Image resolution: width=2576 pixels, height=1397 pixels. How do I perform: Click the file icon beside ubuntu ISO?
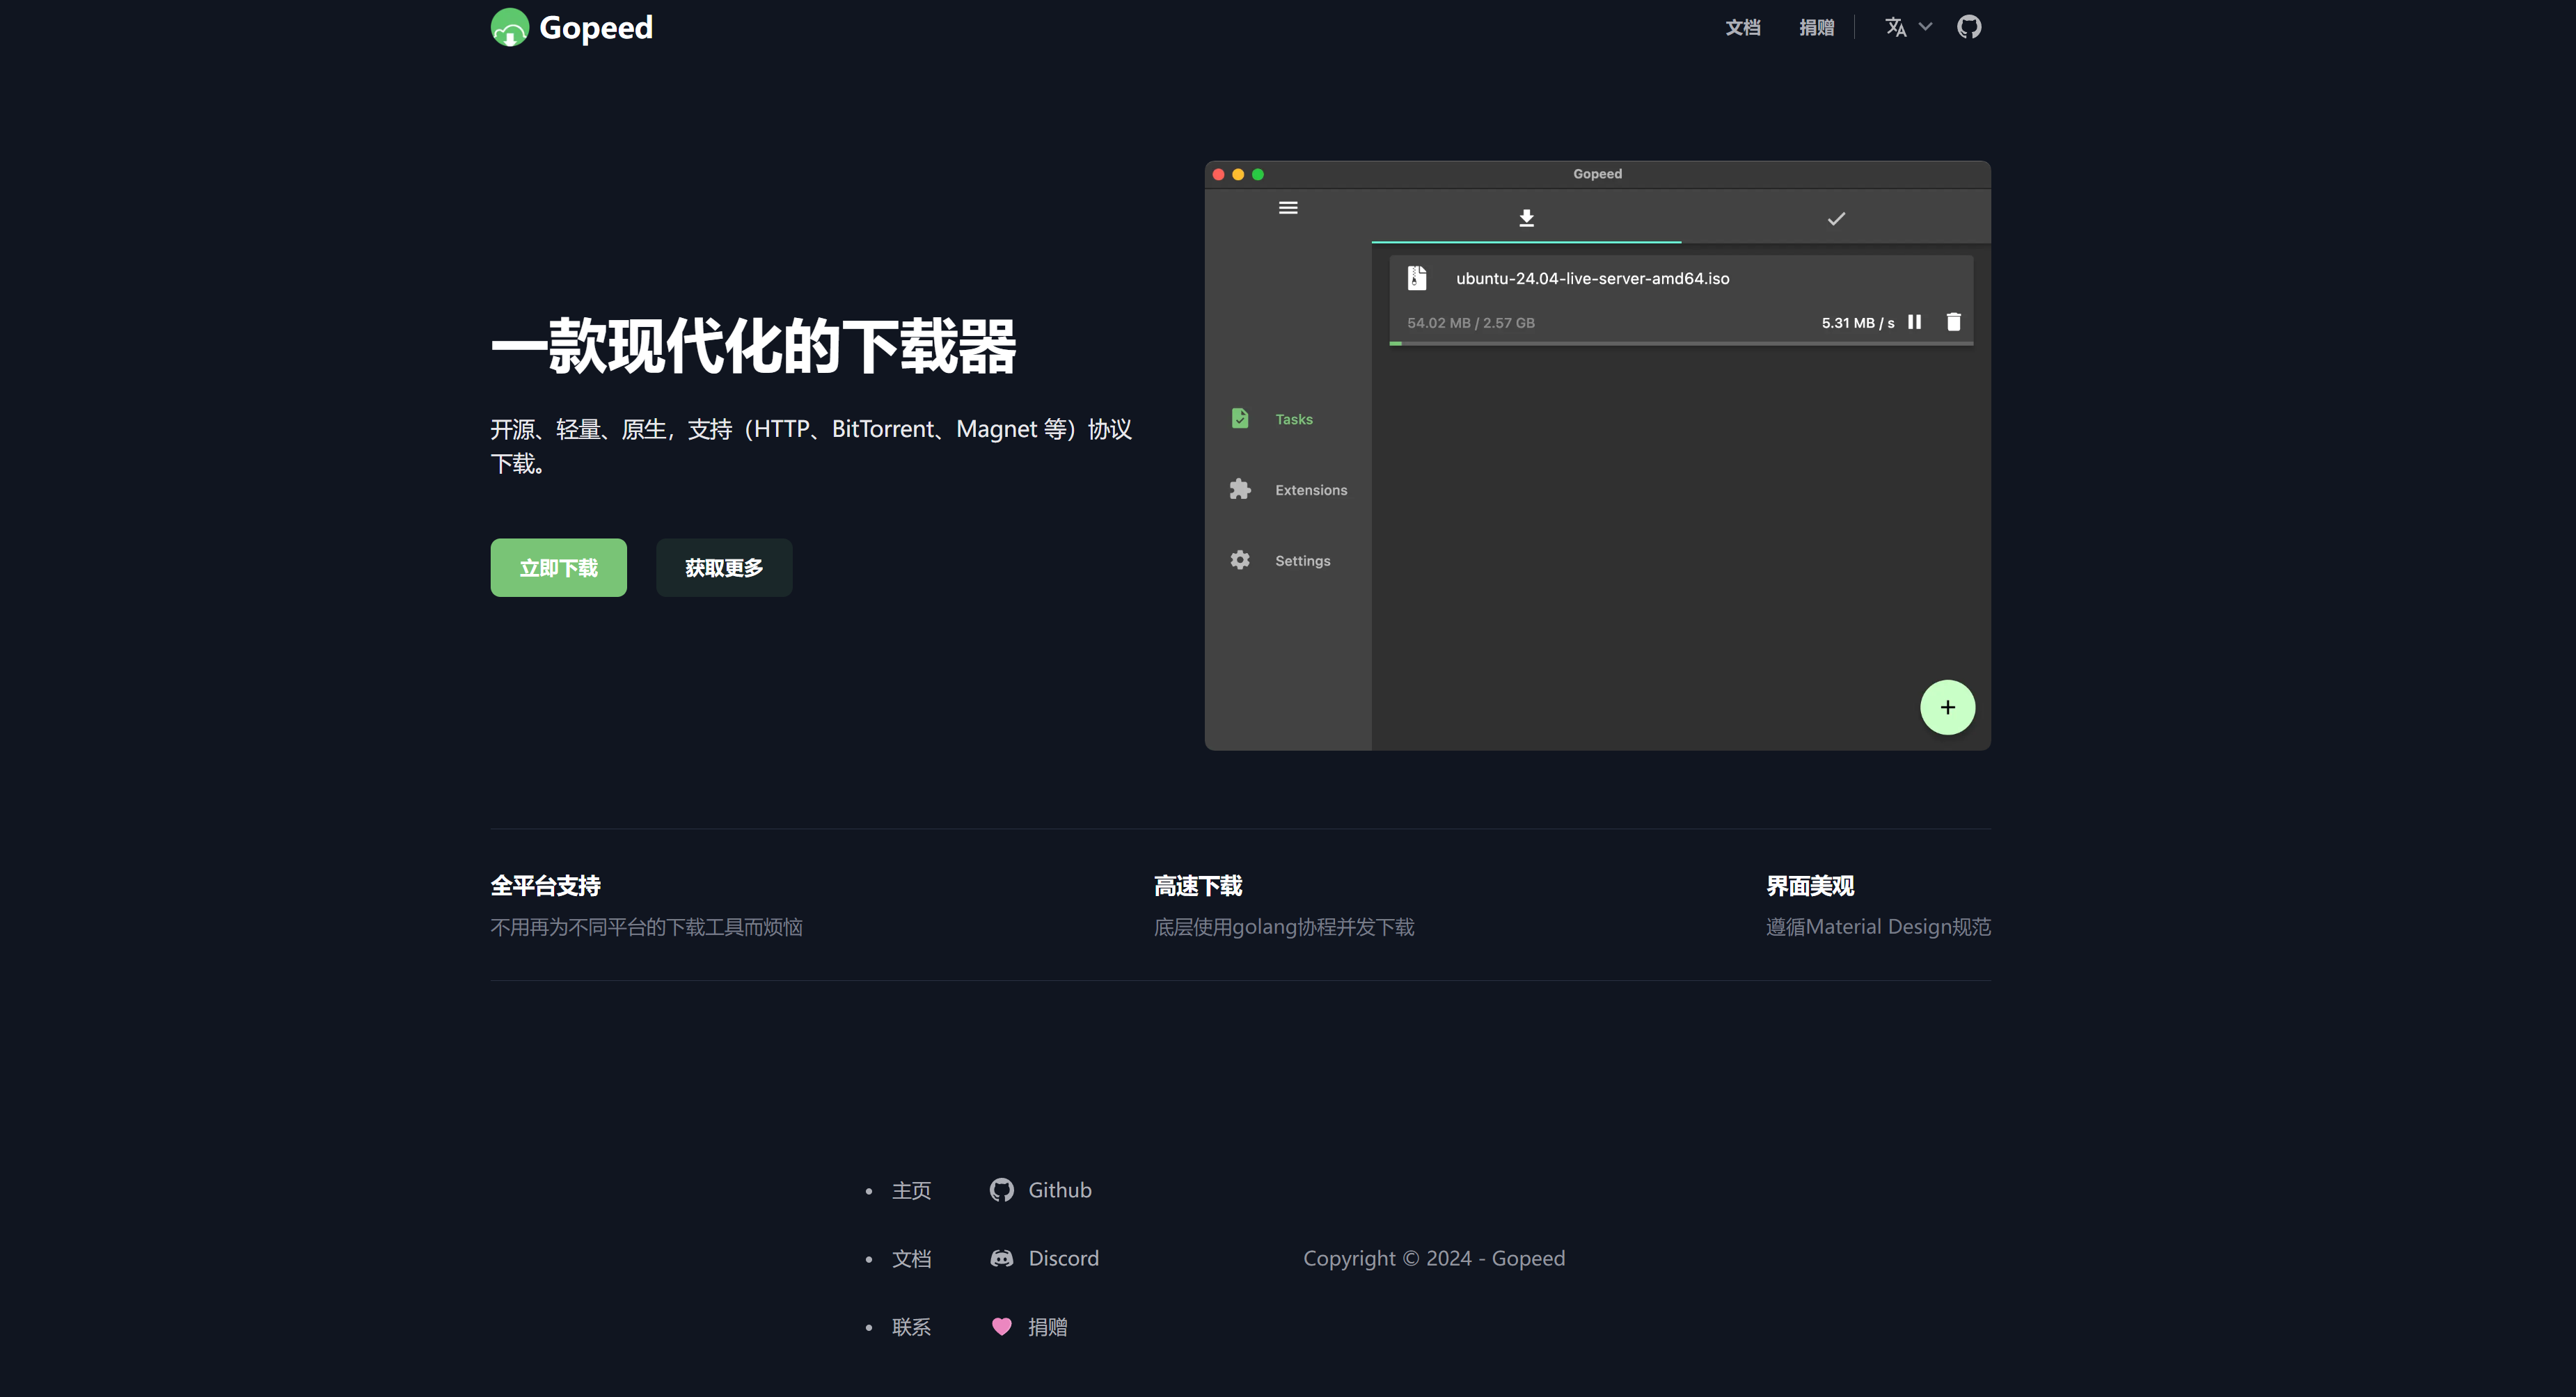1417,278
